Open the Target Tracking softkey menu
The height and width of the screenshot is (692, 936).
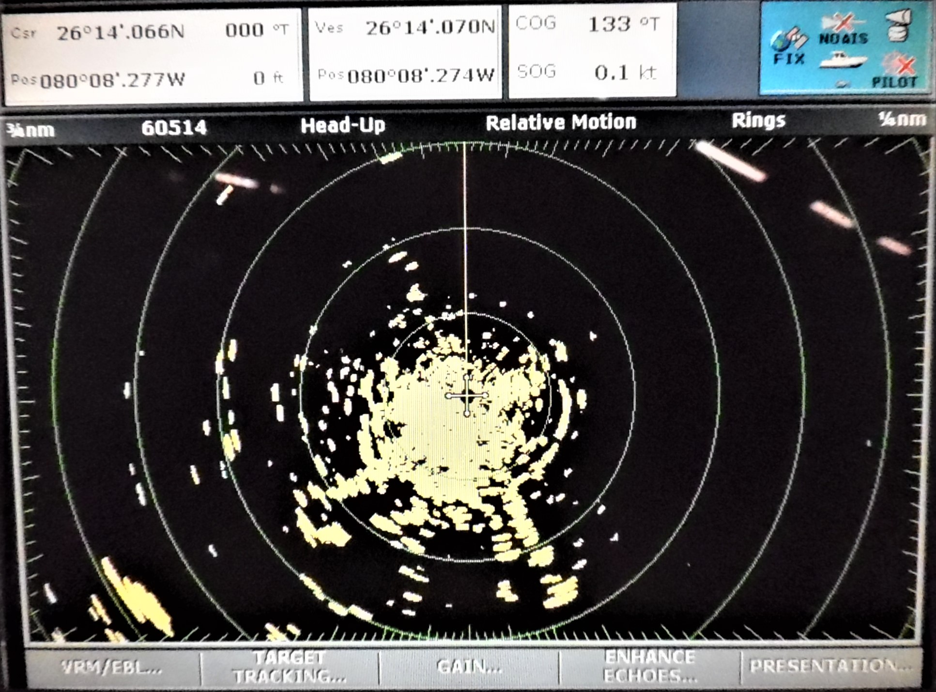coord(290,667)
